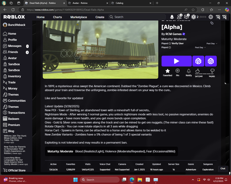Open Charts in the top navigation

pos(57,17)
